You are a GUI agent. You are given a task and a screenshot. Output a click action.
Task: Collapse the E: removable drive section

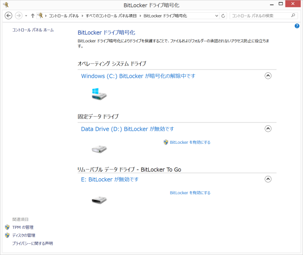coord(268,179)
